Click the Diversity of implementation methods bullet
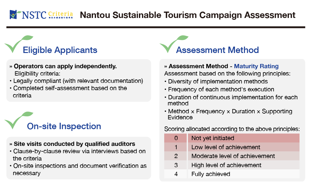312x187 pixels. tap(218, 81)
